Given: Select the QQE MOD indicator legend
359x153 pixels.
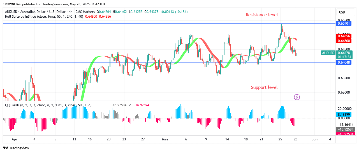Looking at the screenshot, I should (x=48, y=105).
